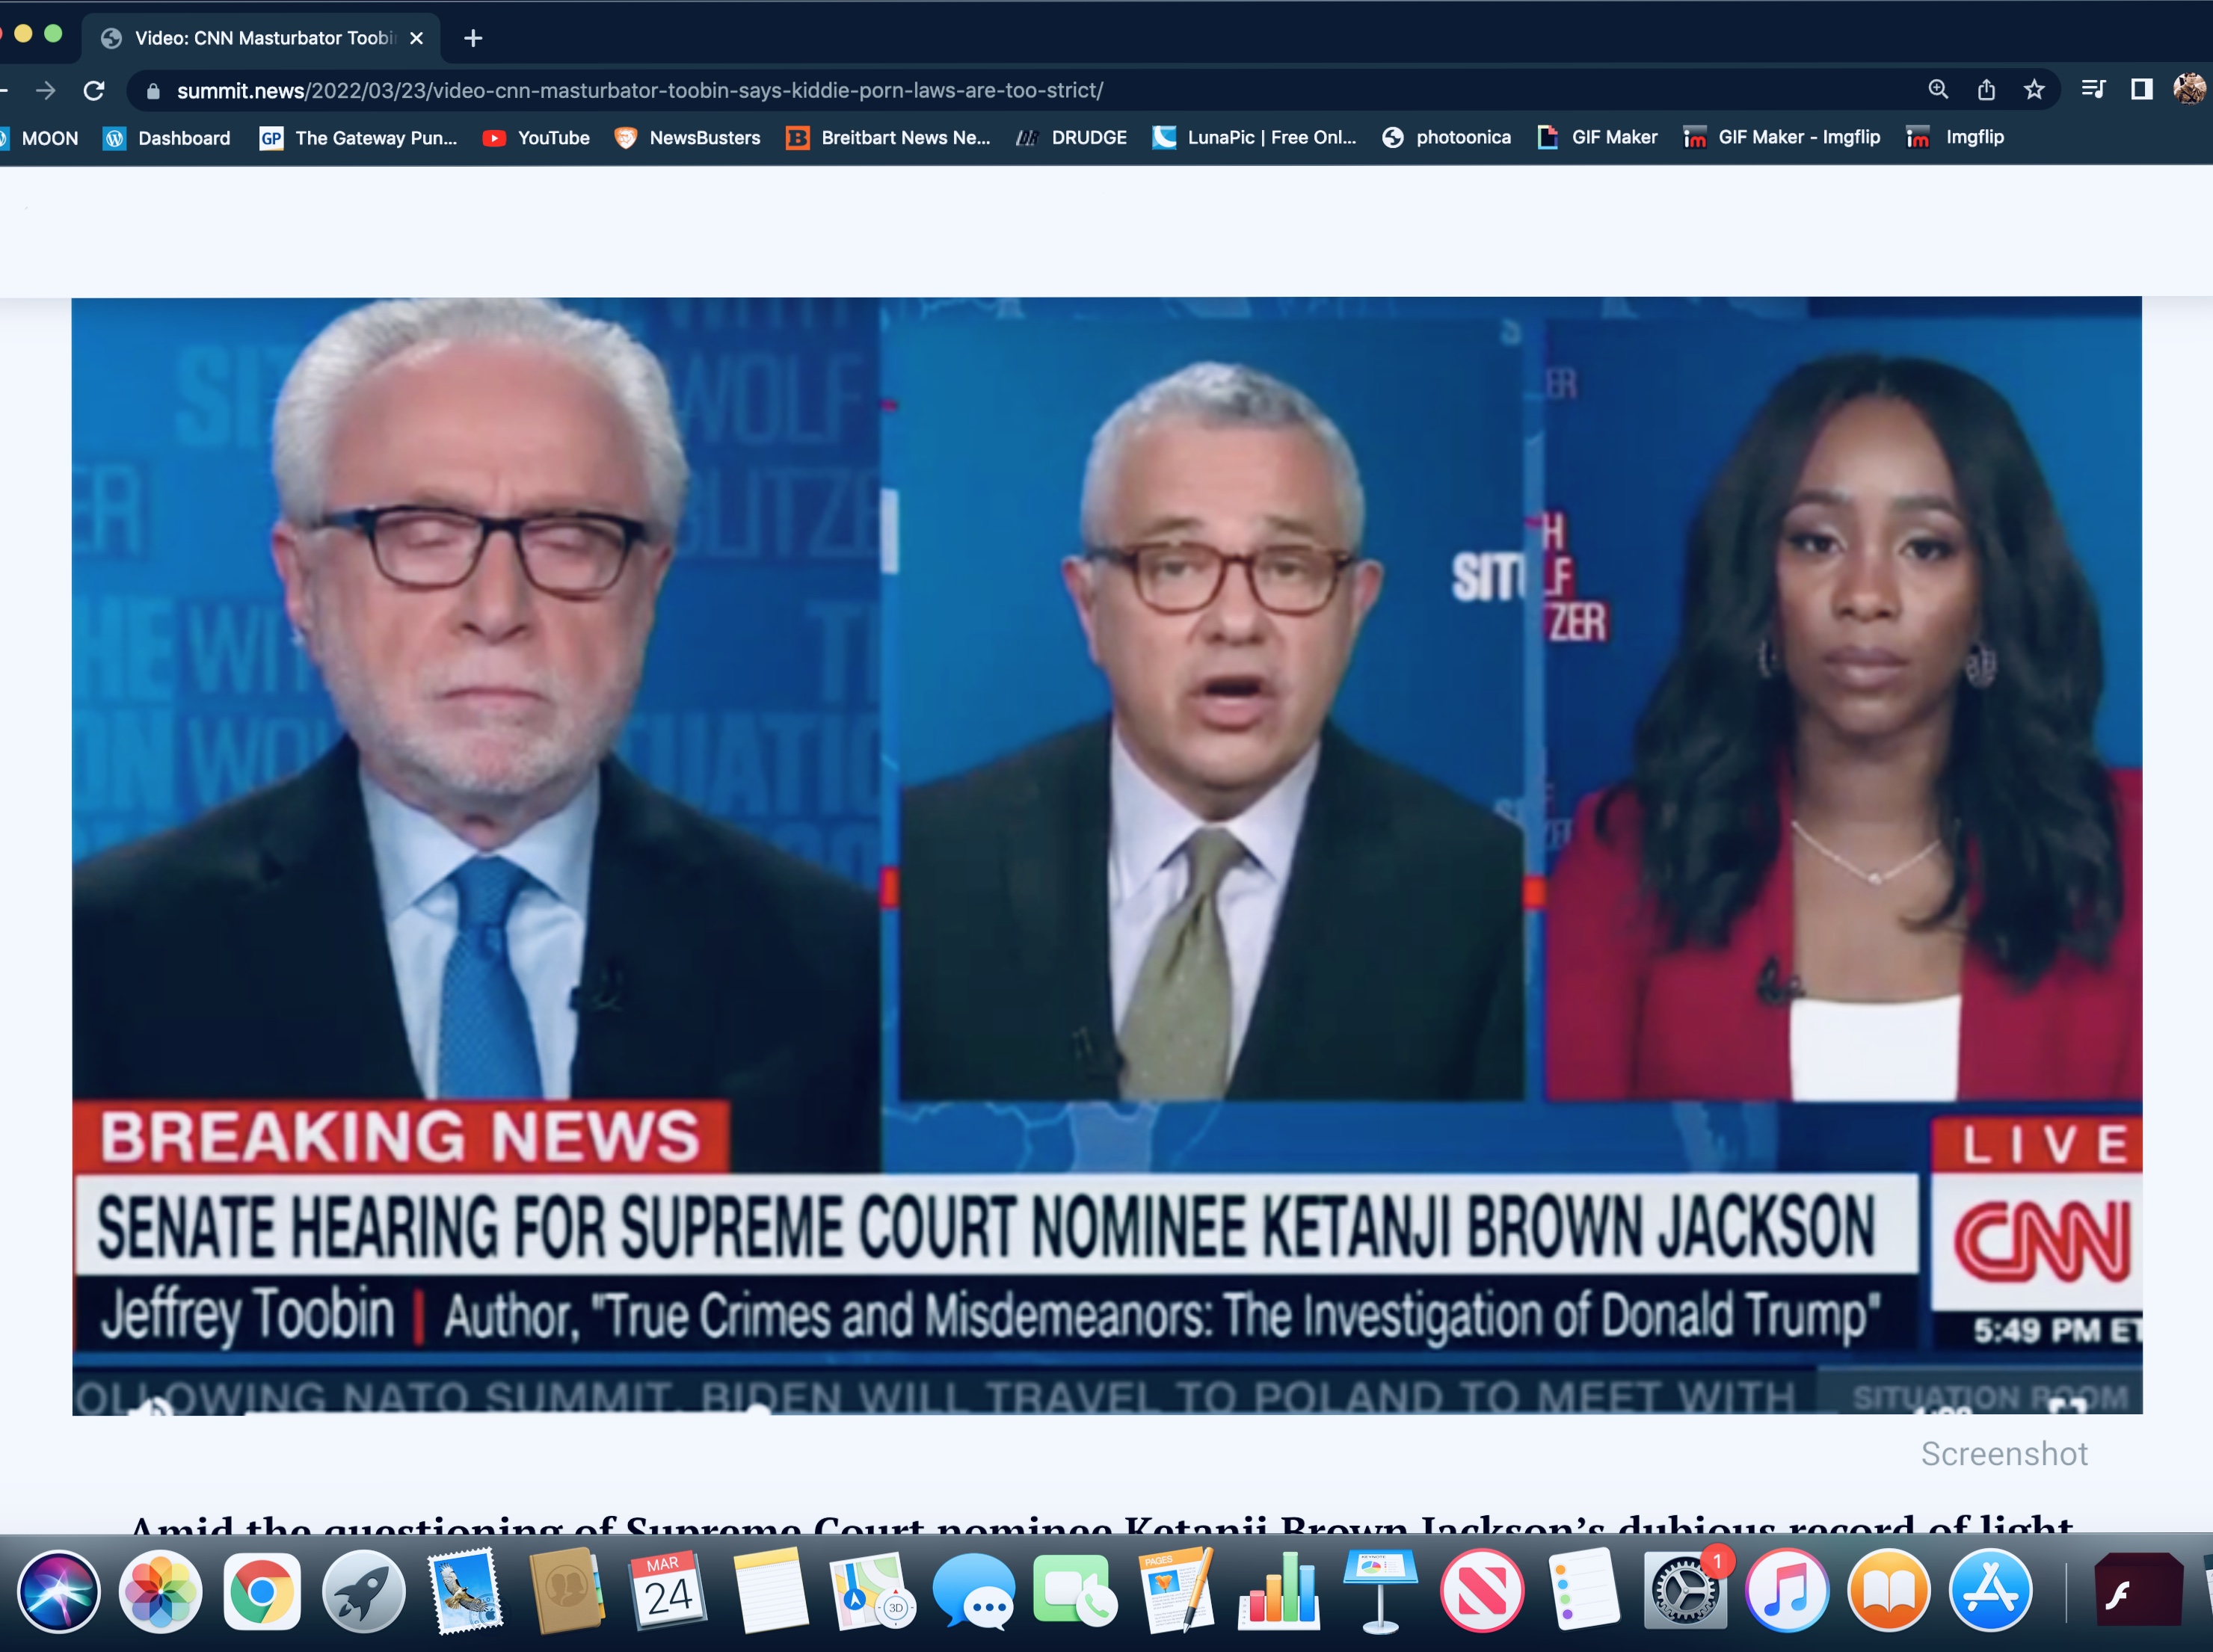Open the DRUDGE bookmark

(1072, 138)
